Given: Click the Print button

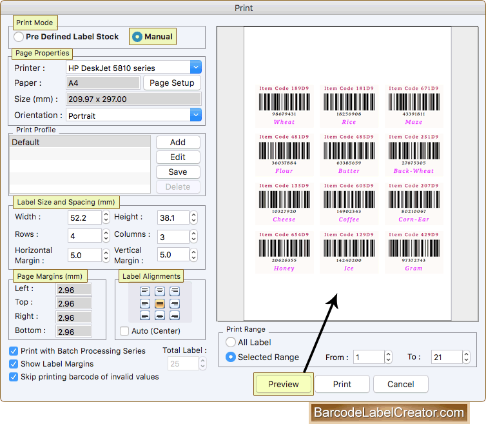Looking at the screenshot, I should [342, 384].
